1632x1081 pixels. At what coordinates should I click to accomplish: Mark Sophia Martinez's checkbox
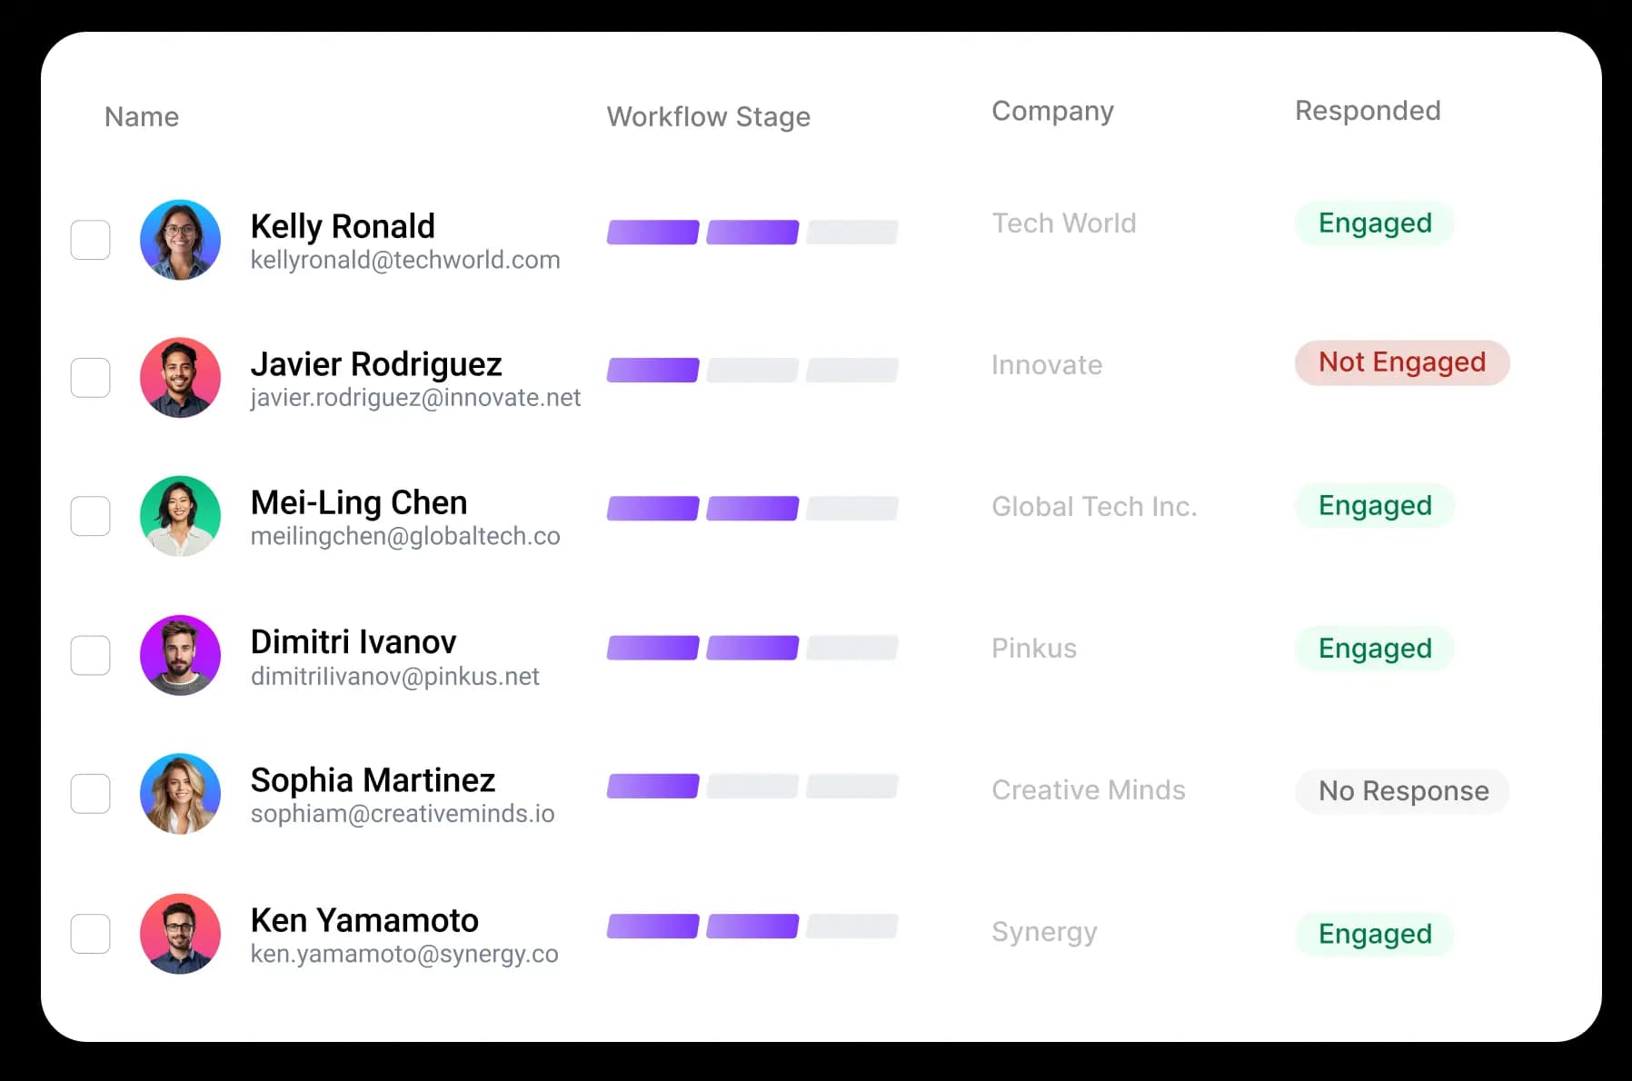pyautogui.click(x=91, y=793)
